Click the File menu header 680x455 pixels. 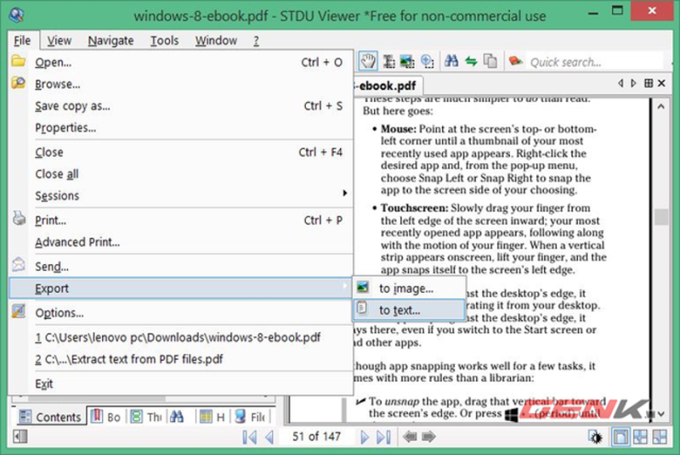tap(23, 40)
